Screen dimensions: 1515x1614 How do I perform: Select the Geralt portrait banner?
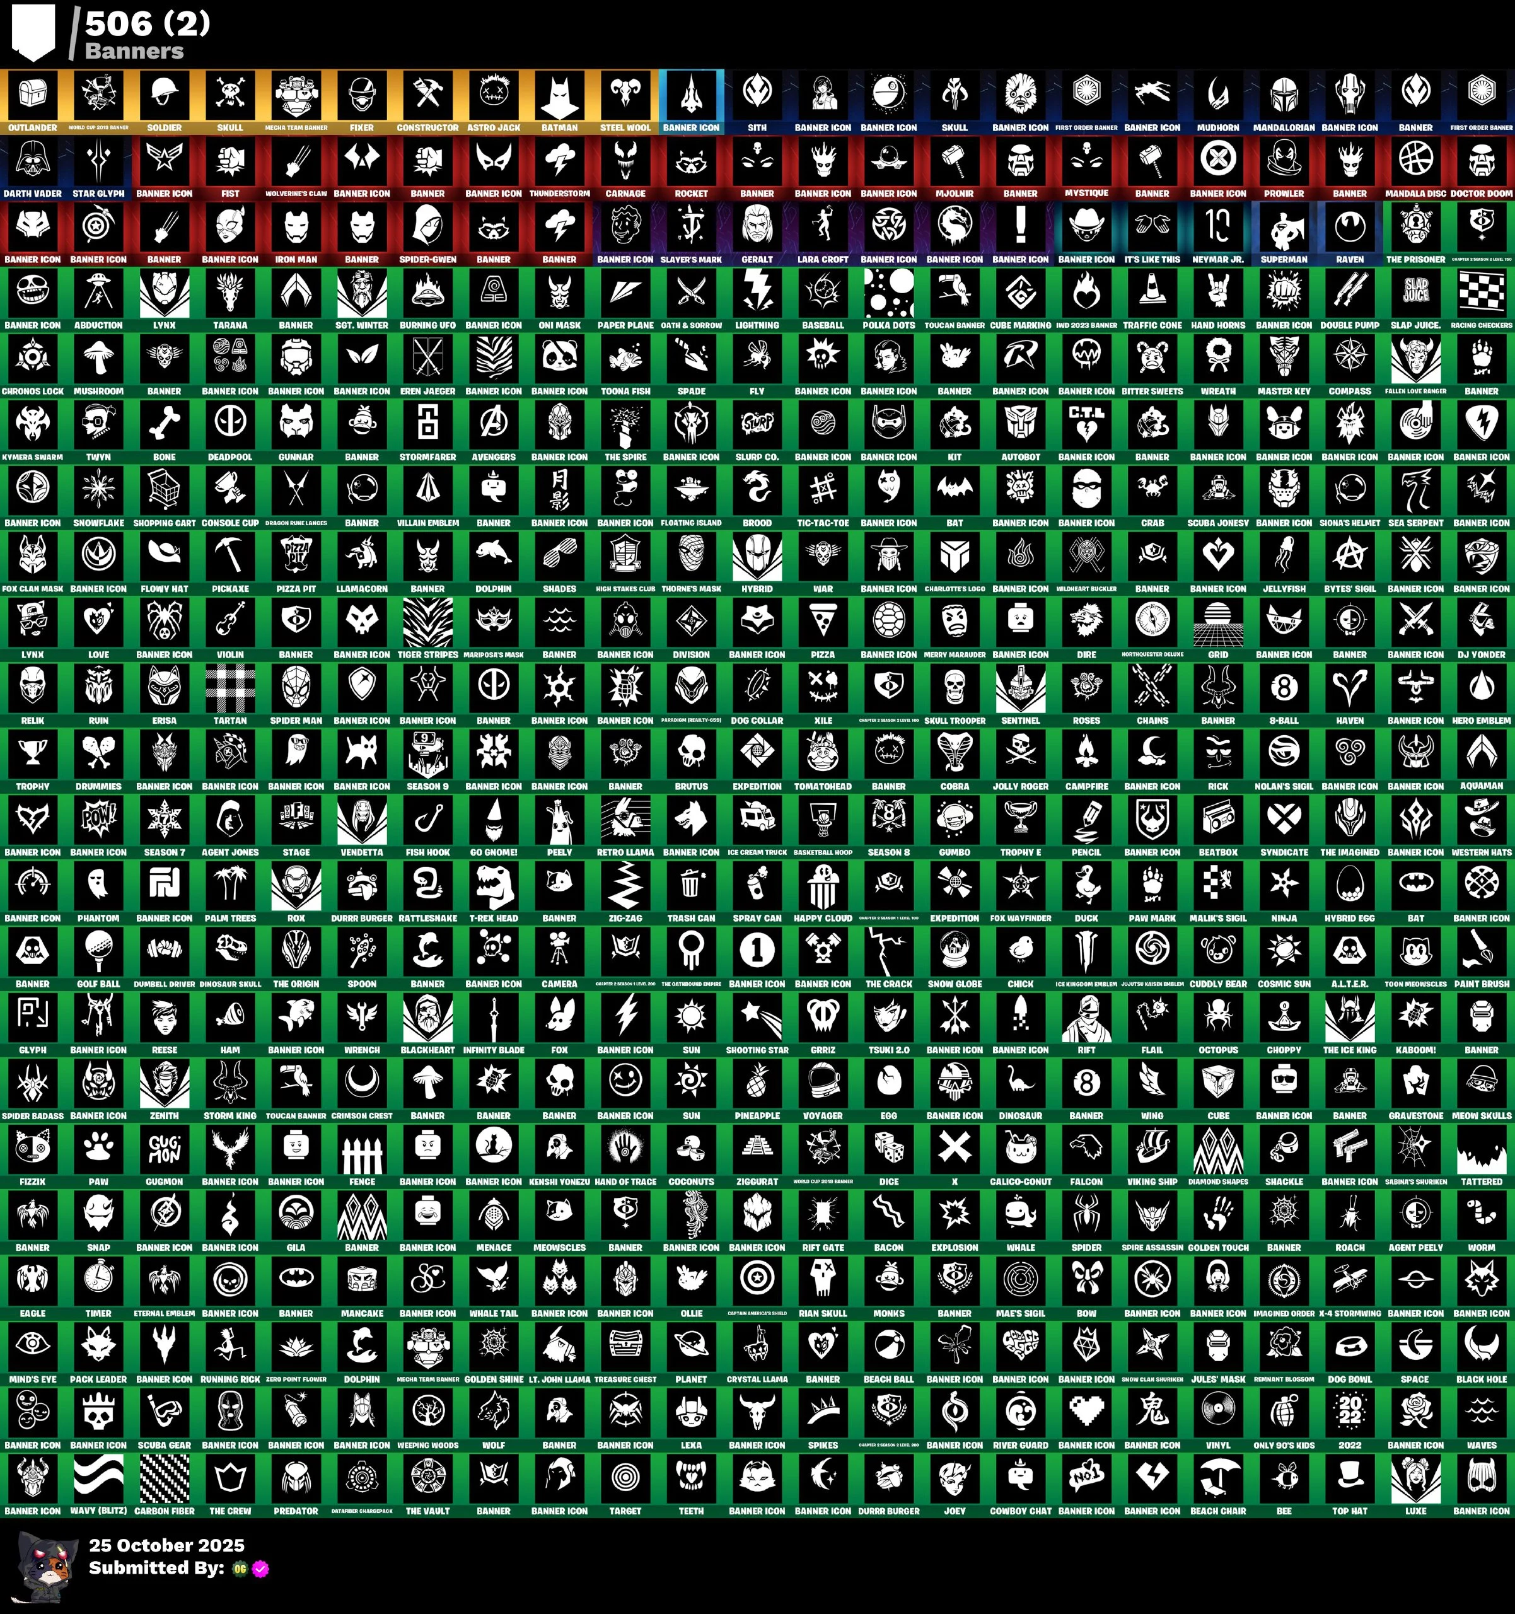[x=757, y=226]
